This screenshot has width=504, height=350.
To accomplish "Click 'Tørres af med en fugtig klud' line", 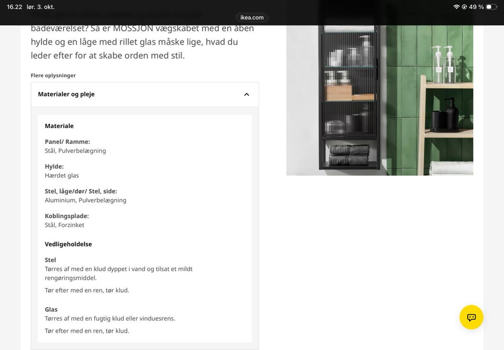I will (x=110, y=319).
